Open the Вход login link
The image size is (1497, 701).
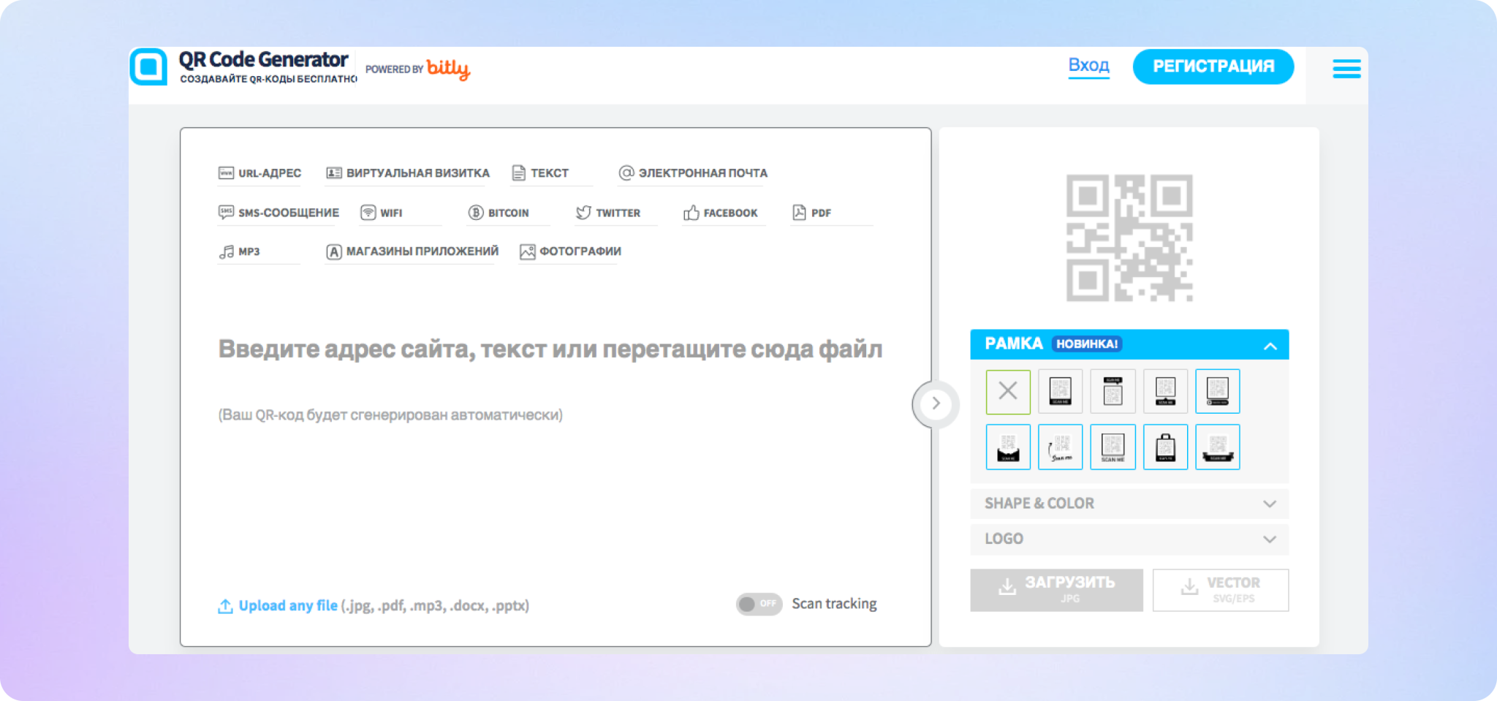point(1088,65)
